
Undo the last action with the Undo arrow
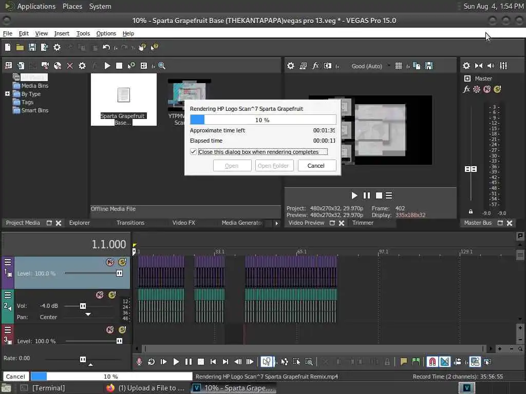click(106, 47)
